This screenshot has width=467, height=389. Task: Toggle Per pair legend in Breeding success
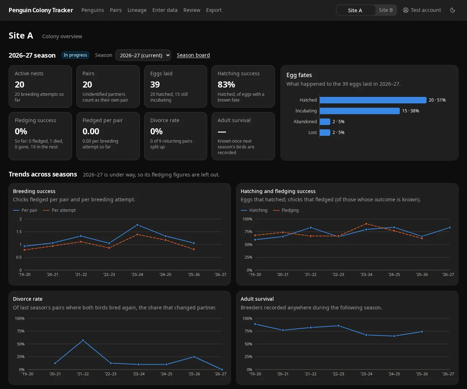25,210
